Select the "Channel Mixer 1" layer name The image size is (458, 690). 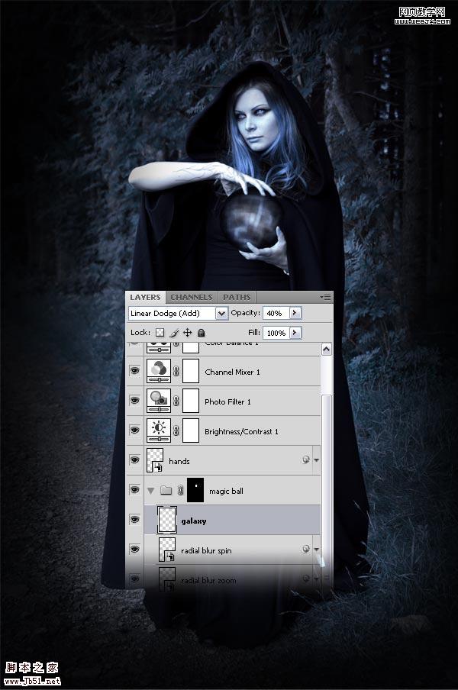click(x=232, y=372)
